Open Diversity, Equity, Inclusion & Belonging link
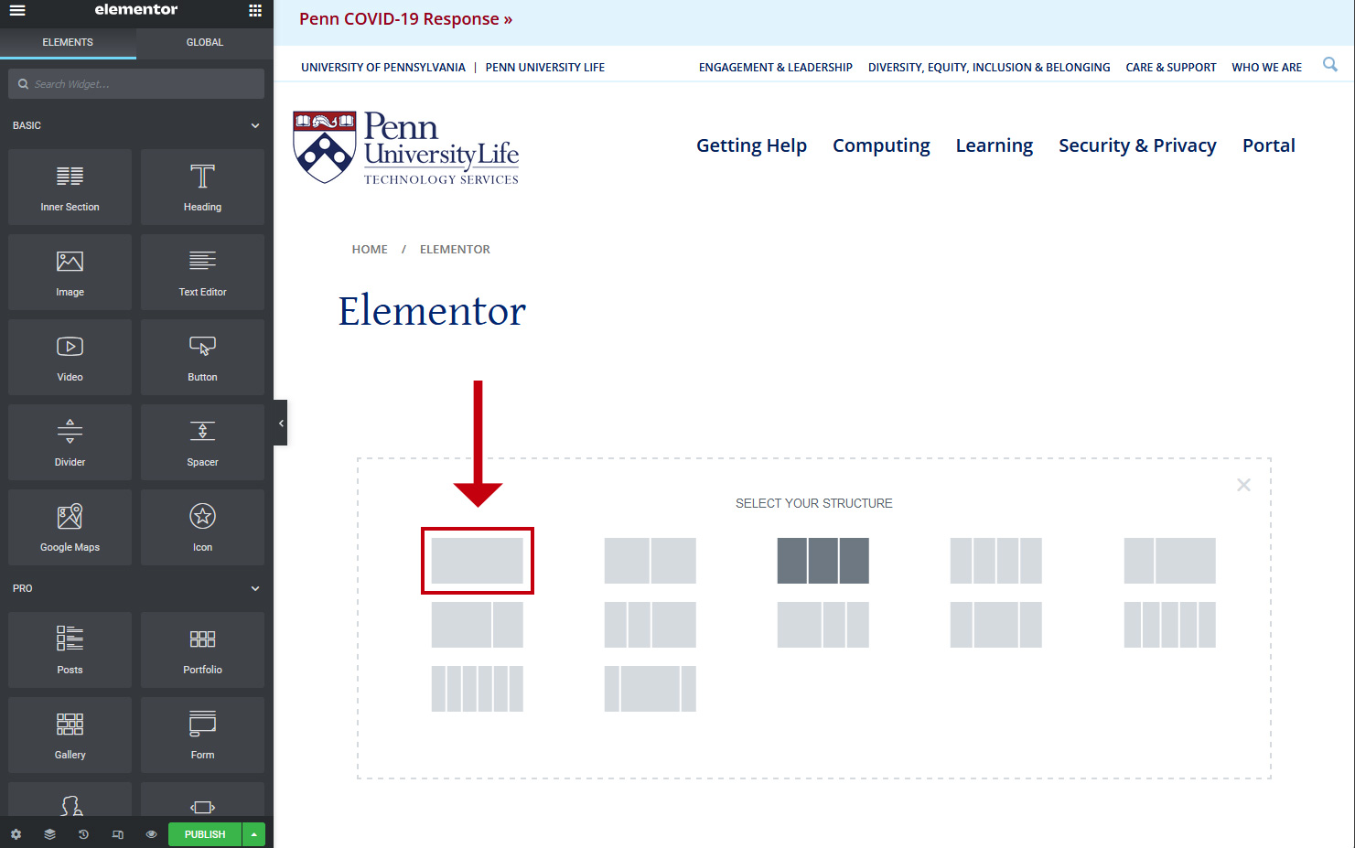 989,68
